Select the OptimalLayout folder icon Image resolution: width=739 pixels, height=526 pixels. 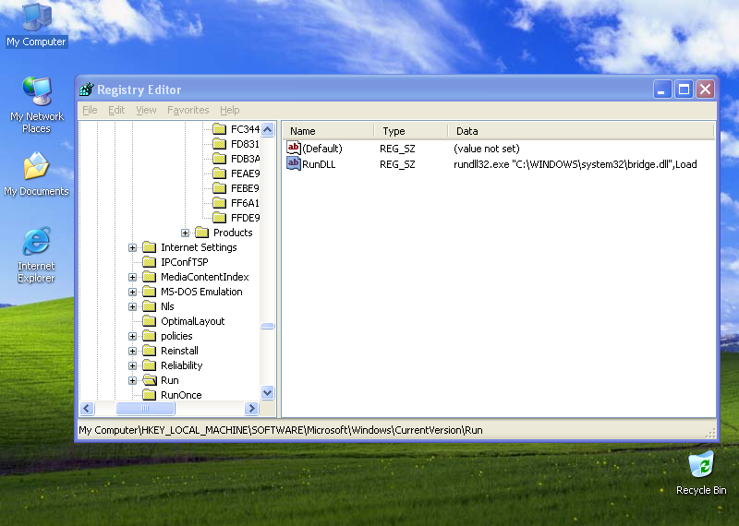point(150,321)
